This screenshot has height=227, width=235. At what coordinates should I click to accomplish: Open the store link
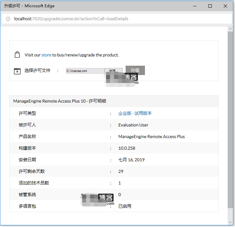pyautogui.click(x=46, y=55)
